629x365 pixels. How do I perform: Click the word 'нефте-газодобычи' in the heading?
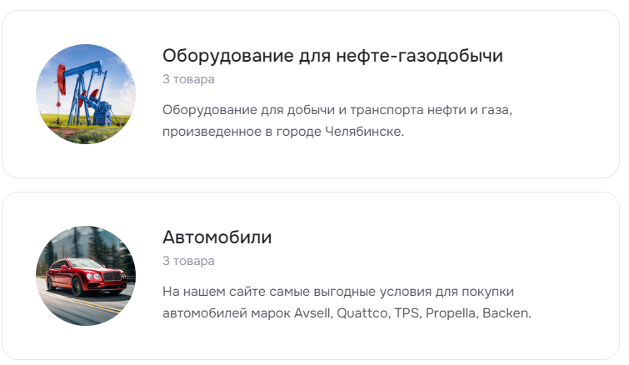[420, 55]
